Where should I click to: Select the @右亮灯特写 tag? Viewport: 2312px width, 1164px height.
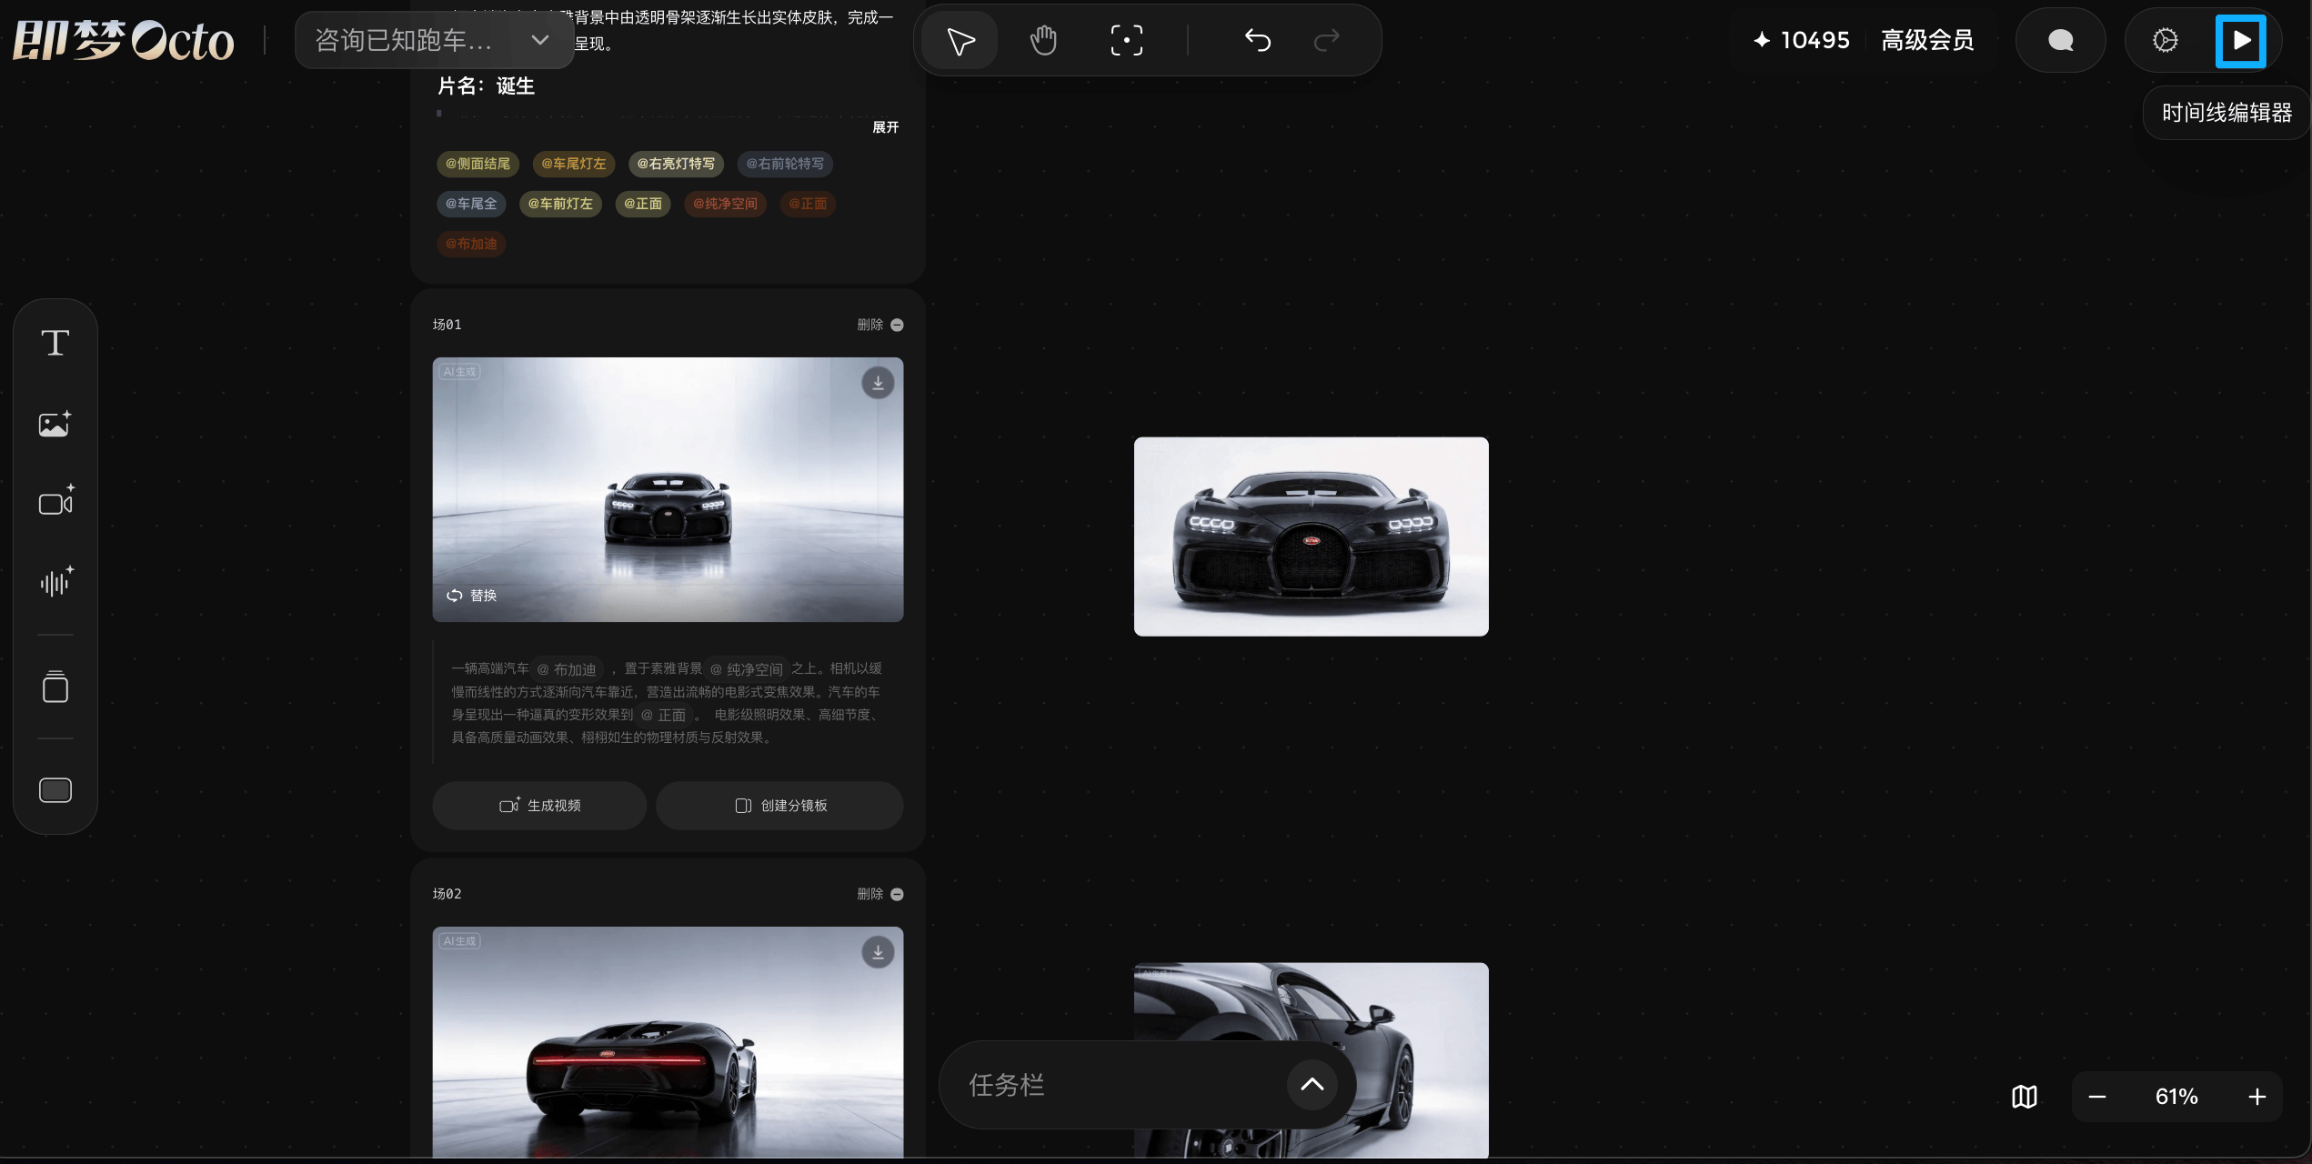tap(676, 164)
